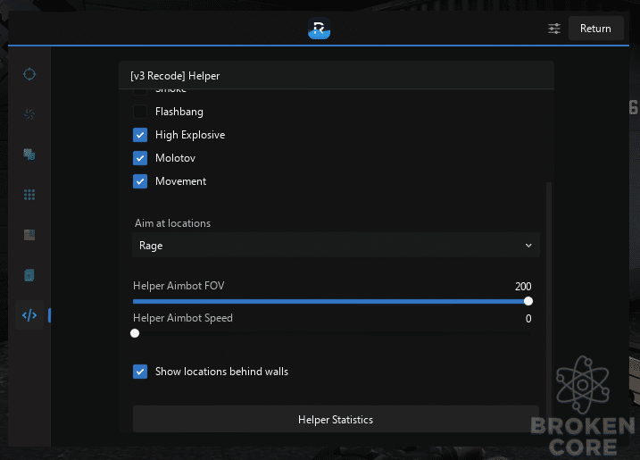
Task: Click the Helper Aimbot Speed label
Action: [183, 318]
